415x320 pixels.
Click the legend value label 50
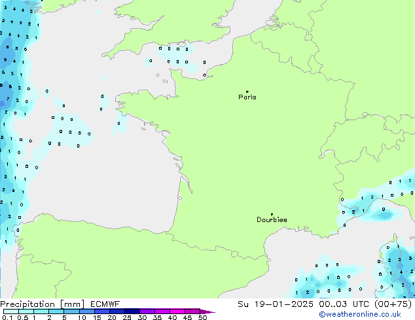pos(202,317)
